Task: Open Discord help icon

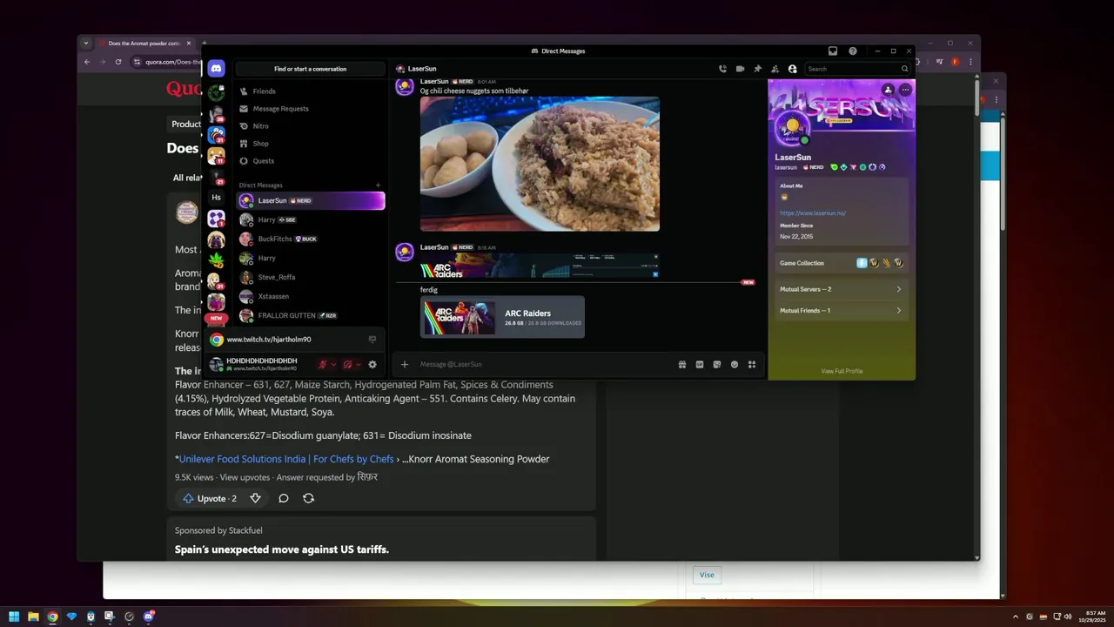Action: pyautogui.click(x=853, y=51)
